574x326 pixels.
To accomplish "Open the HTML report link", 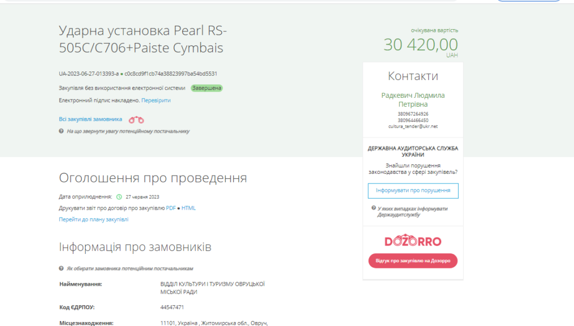I will [188, 208].
